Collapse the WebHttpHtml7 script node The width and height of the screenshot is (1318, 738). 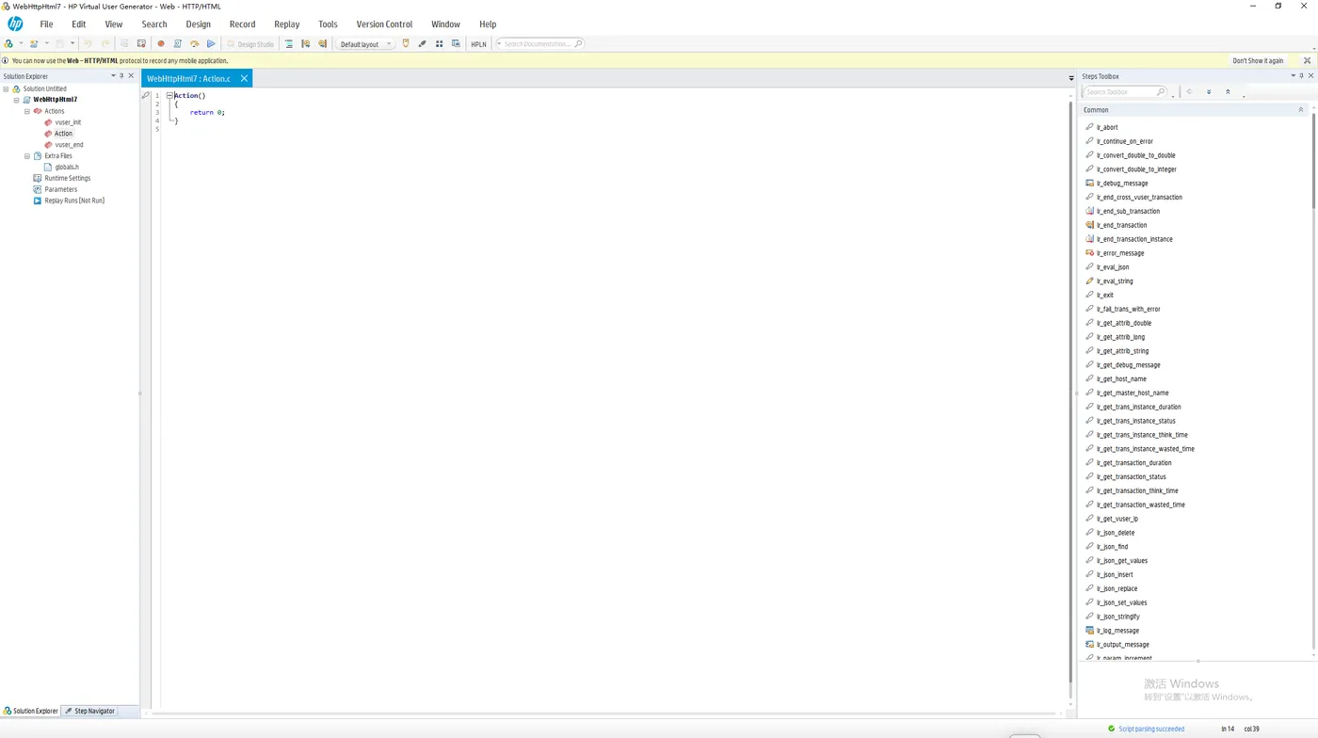(16, 100)
